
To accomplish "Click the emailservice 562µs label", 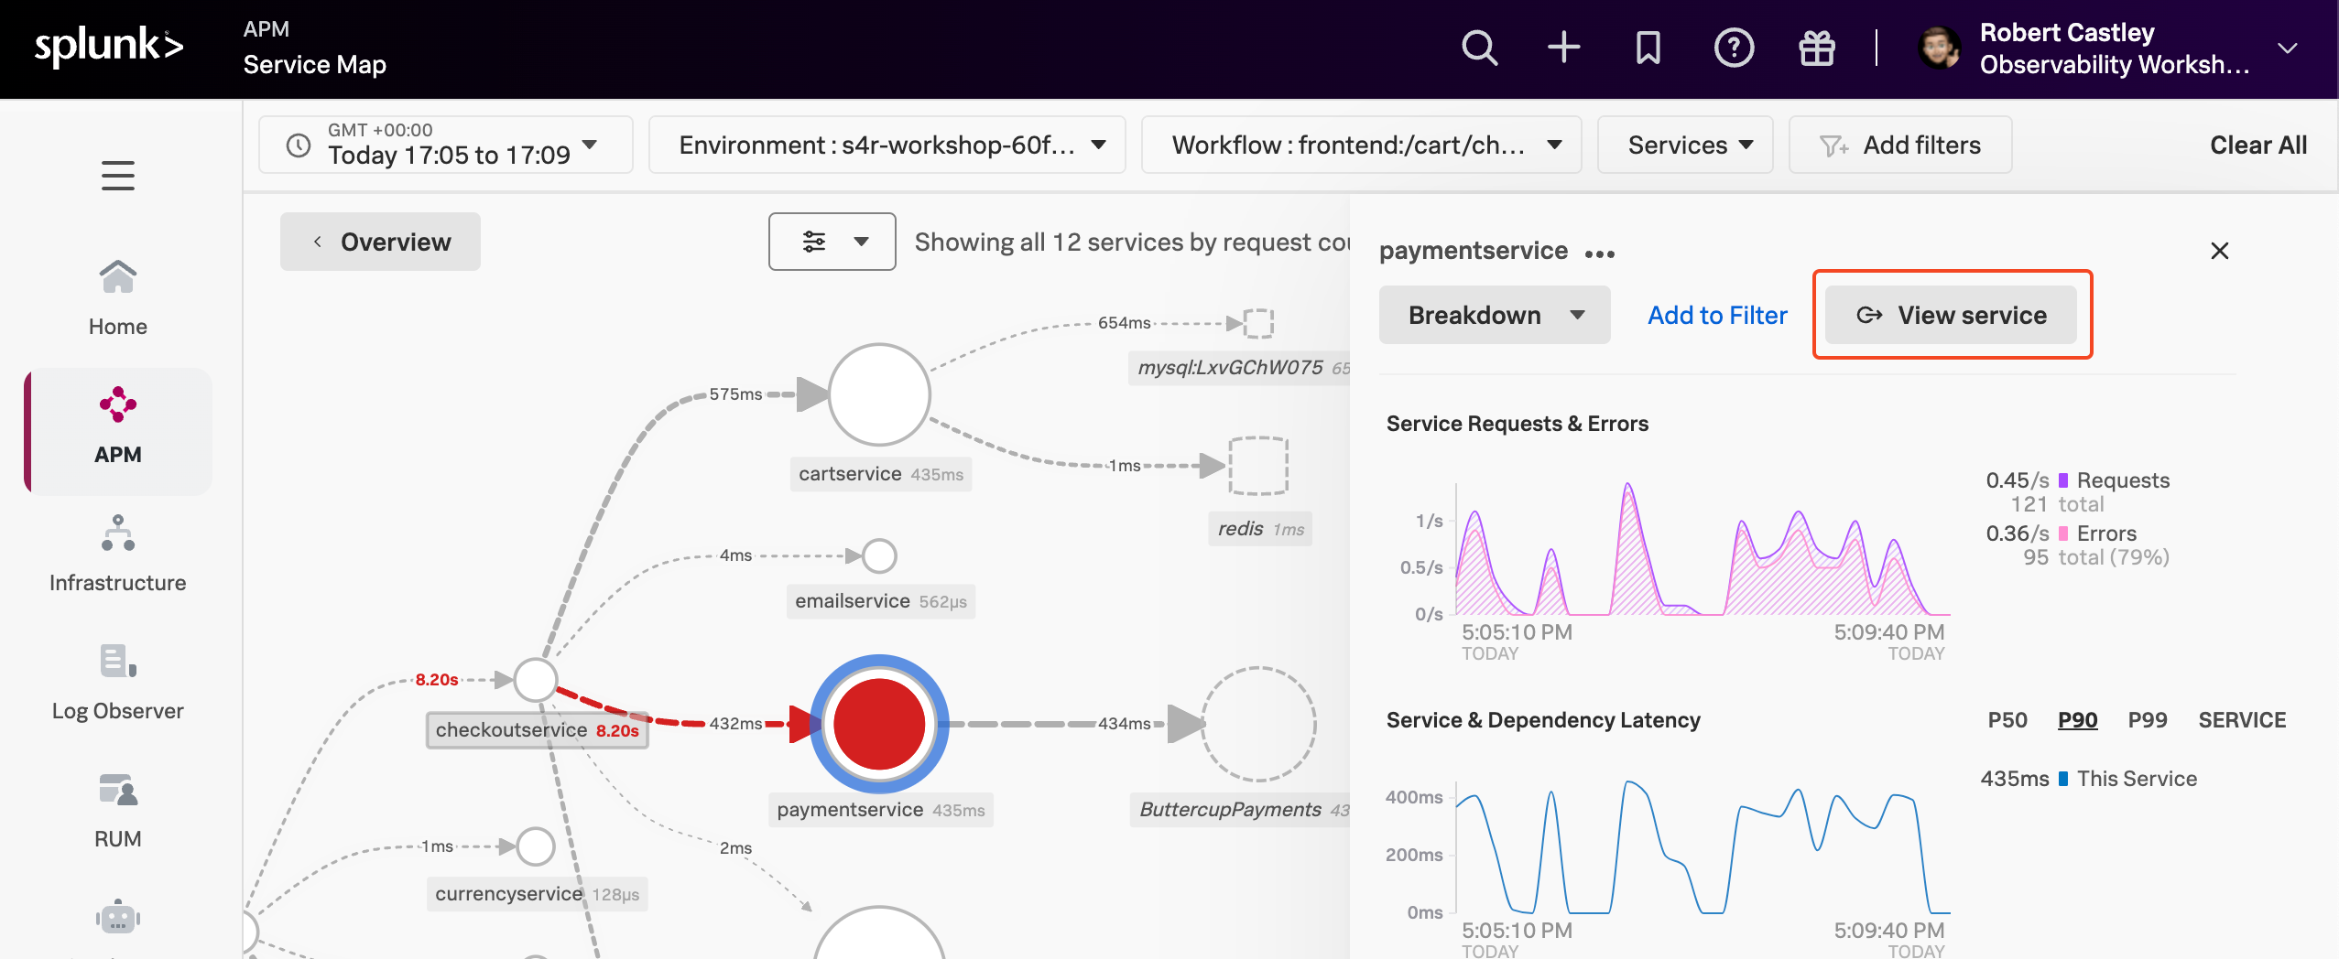I will point(881,601).
